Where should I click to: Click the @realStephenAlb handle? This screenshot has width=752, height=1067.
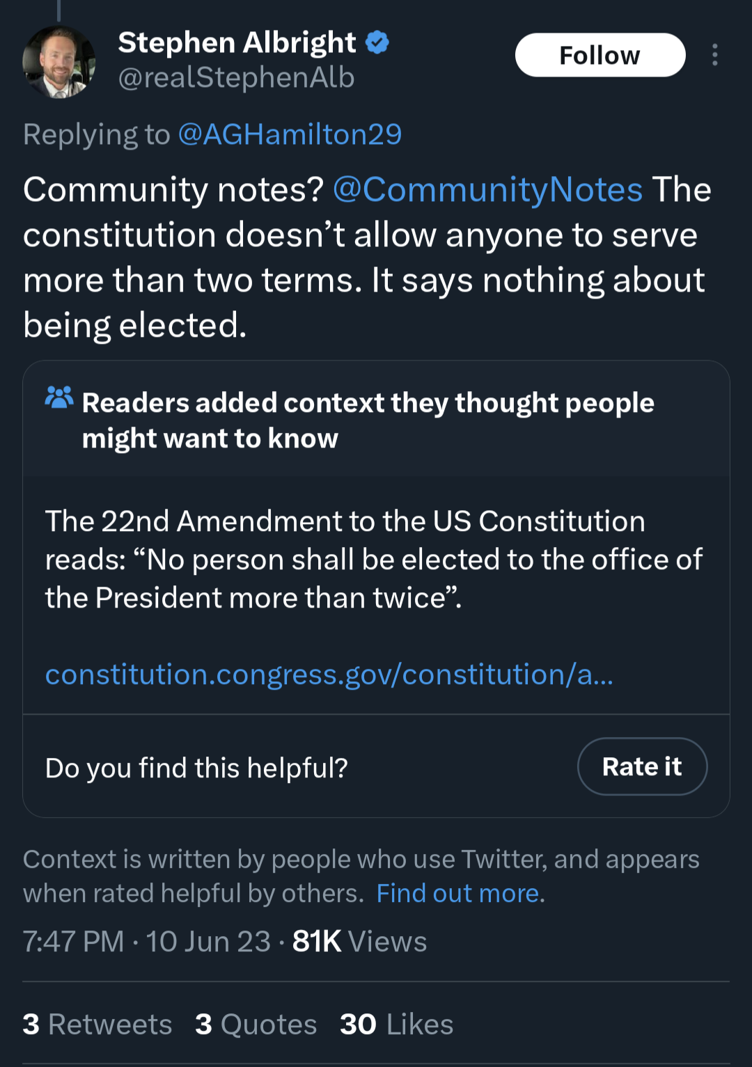236,78
